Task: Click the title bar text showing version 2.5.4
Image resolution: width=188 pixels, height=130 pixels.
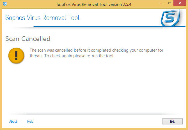Action: [x=94, y=4]
